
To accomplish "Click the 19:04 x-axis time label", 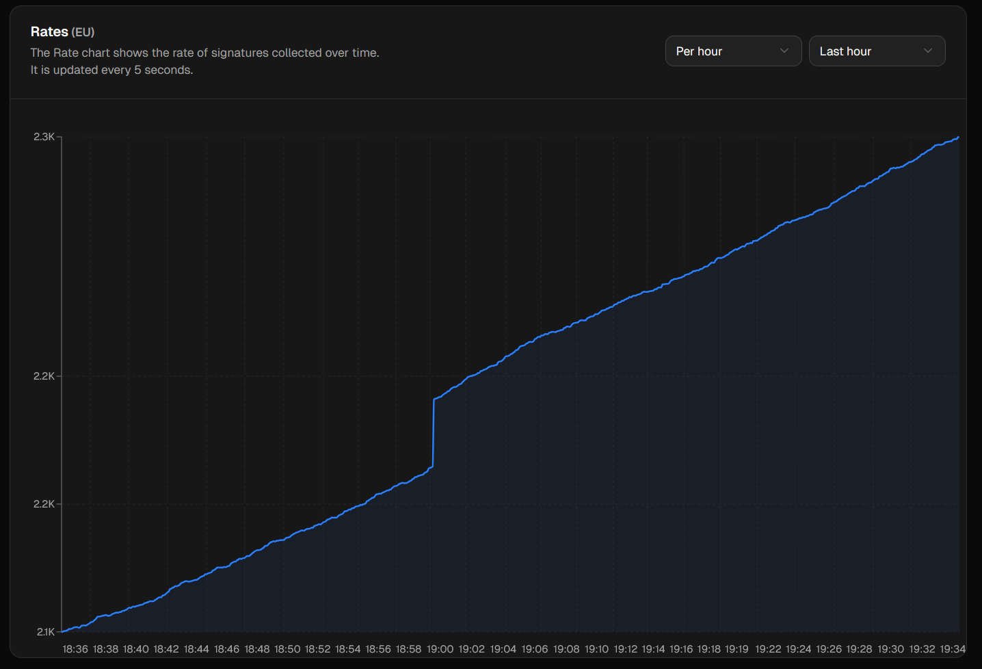I will (x=503, y=648).
